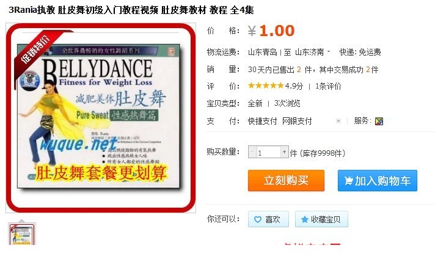Viewport: 435px width, 259px height.
Task: Click the service guarantee icon next to 服务
Action: click(379, 121)
